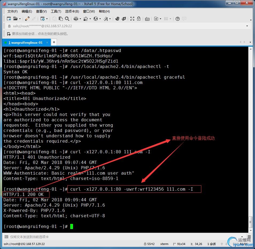This screenshot has width=255, height=249.
Task: Open the toolbar options overflow arrow
Action: [x=251, y=20]
